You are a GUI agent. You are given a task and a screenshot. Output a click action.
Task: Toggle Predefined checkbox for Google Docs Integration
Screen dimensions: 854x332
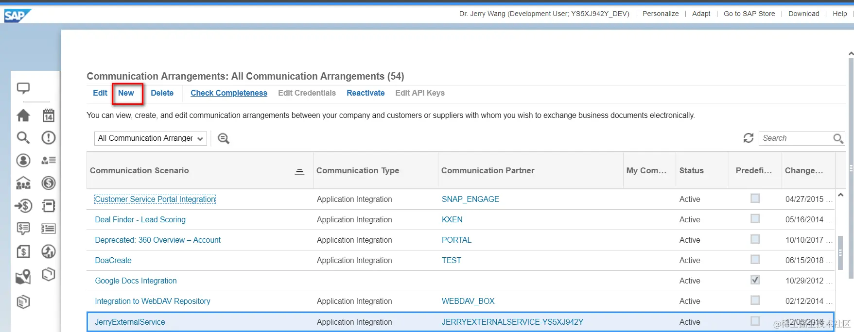pyautogui.click(x=755, y=280)
